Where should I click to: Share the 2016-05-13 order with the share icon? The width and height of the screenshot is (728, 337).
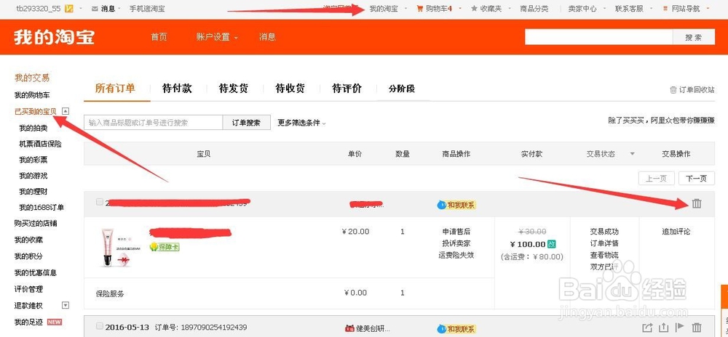(x=647, y=328)
